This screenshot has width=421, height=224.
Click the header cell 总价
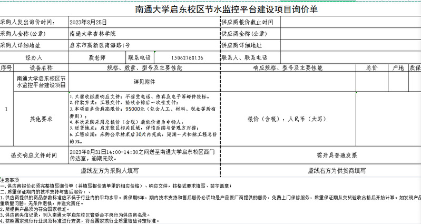(x=372, y=67)
